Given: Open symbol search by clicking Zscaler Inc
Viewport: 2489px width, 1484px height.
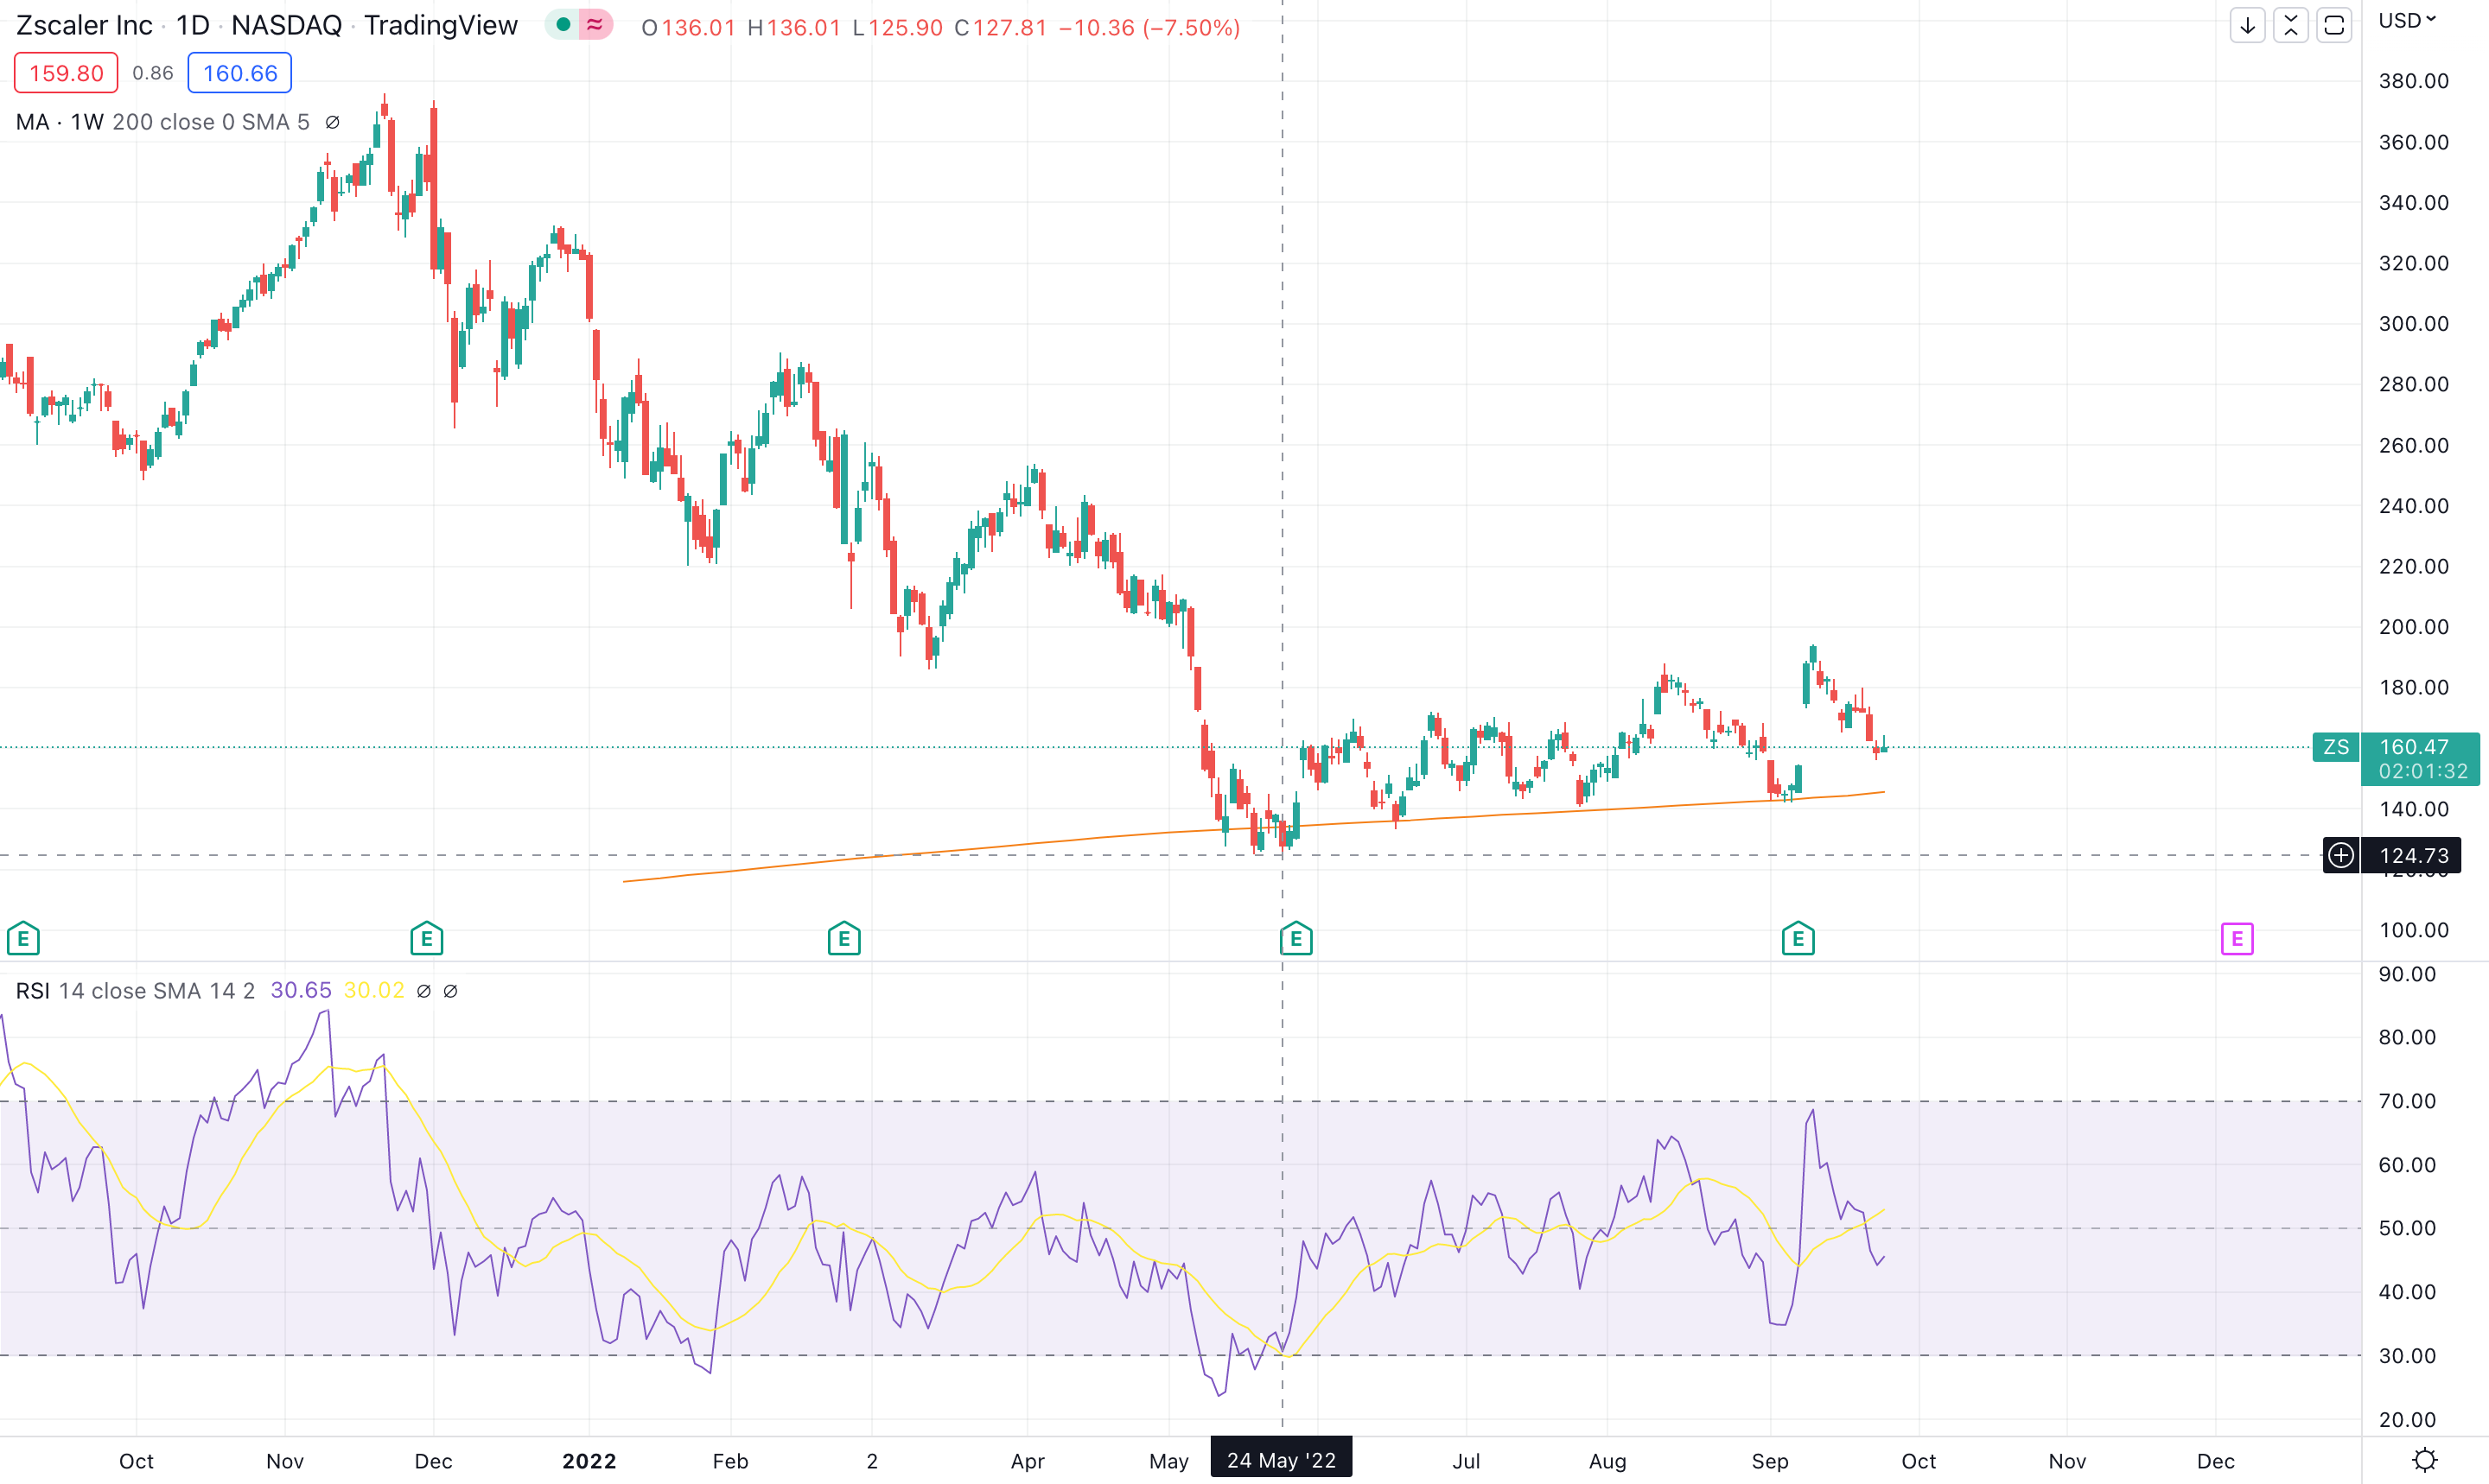Looking at the screenshot, I should tap(84, 25).
